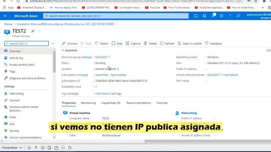Capture the virtual machine image
This screenshot has height=152, width=271.
133,43
